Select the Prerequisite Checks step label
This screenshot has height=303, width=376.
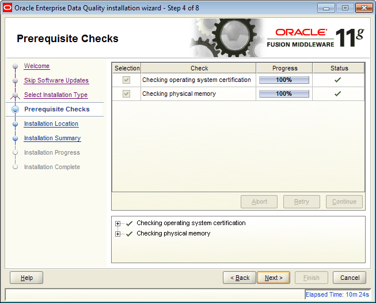(x=57, y=109)
